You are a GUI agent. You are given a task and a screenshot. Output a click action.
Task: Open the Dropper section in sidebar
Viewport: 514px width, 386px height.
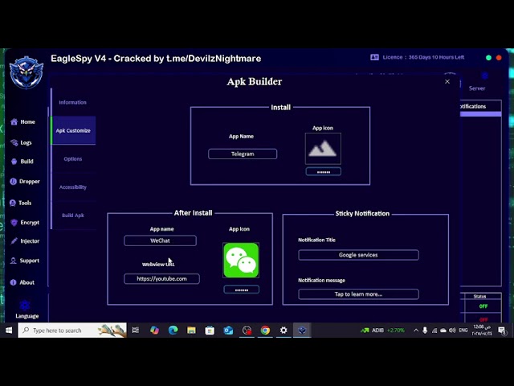25,181
